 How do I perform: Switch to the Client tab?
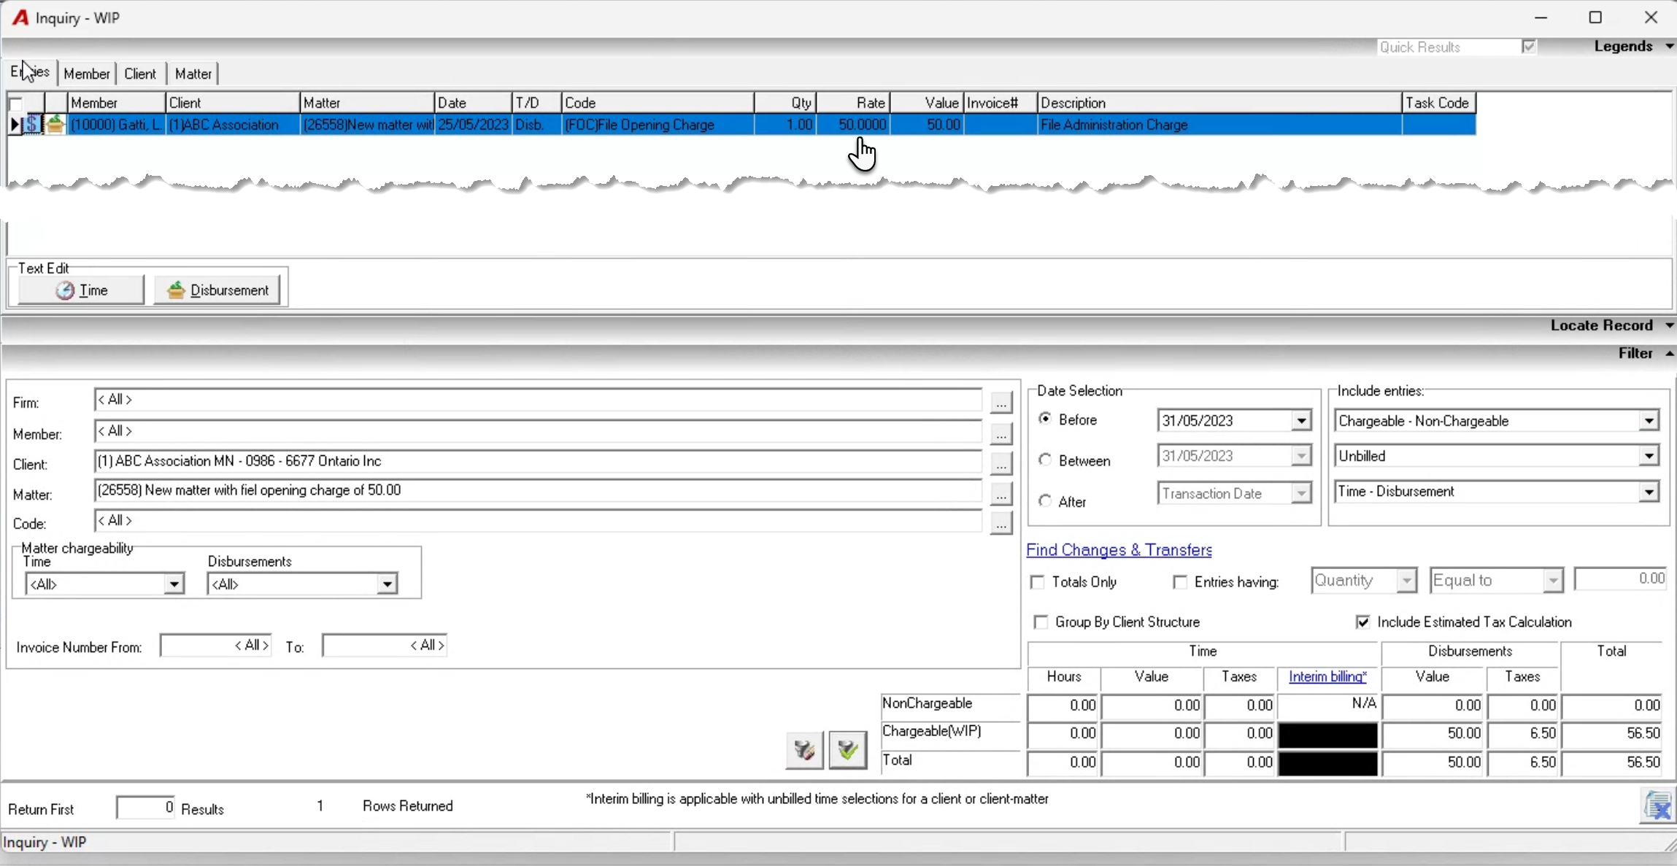(x=140, y=74)
